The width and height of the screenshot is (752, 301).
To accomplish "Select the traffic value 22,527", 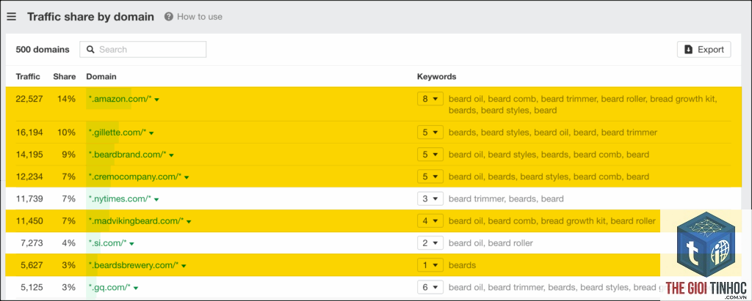I will (29, 99).
